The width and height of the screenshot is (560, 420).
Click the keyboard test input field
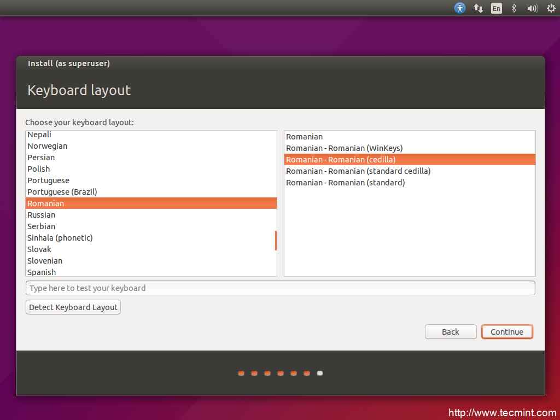click(280, 288)
